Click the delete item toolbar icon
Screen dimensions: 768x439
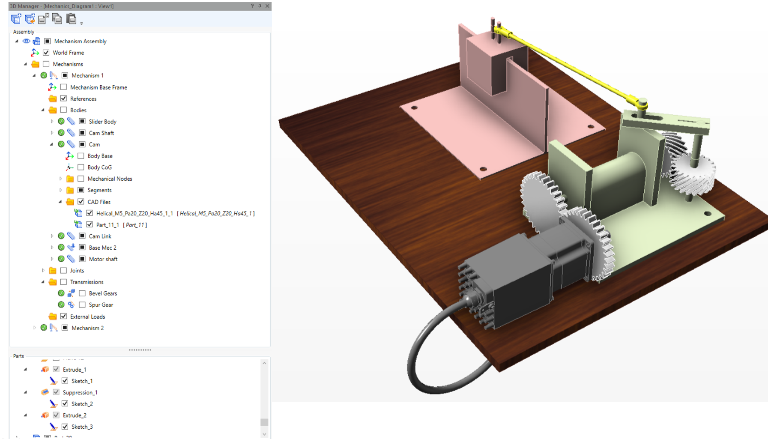click(44, 19)
